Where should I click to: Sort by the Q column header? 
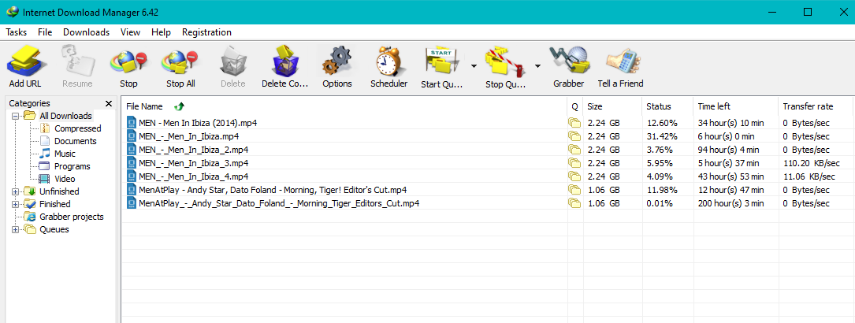click(574, 107)
